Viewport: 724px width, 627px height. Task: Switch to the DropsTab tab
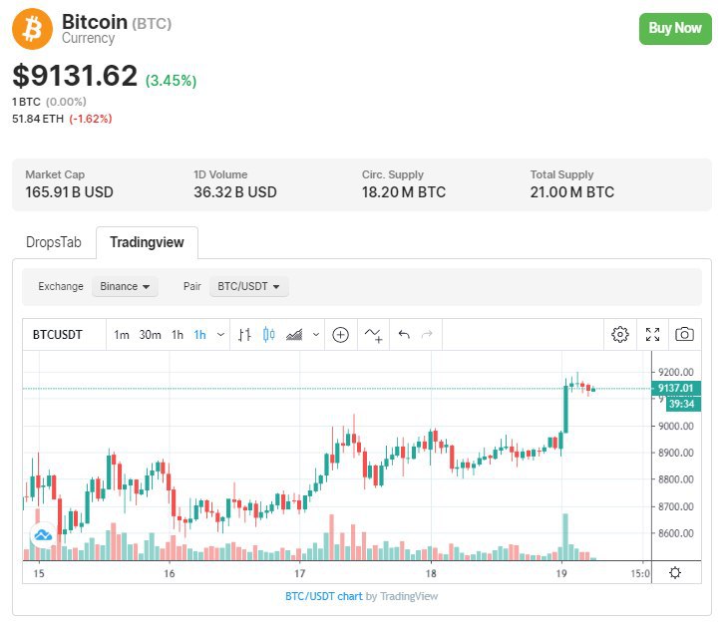54,242
